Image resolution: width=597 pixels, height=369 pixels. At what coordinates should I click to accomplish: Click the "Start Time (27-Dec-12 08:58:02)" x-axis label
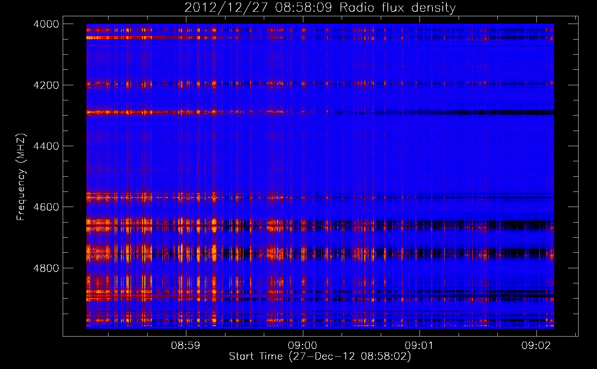[320, 356]
